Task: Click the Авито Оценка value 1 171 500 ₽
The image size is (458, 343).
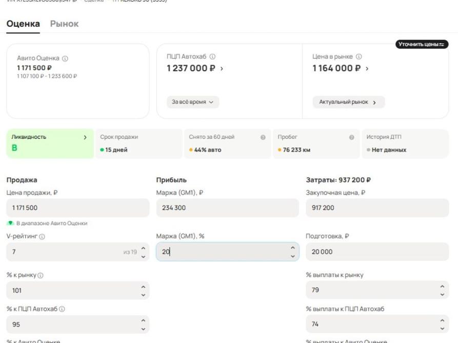Action: (x=34, y=68)
